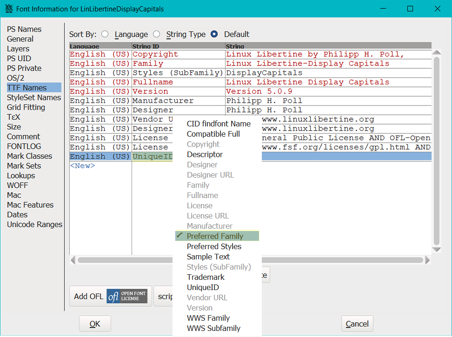Open the TeX section
Screen dimensions: 452x337
(x=13, y=117)
